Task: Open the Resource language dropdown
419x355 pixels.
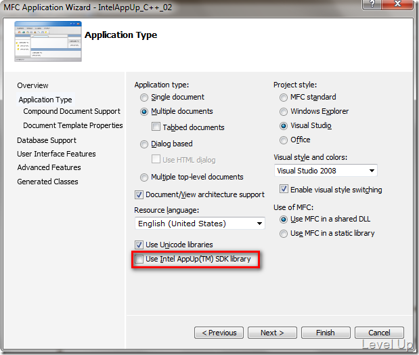Action: click(200, 224)
